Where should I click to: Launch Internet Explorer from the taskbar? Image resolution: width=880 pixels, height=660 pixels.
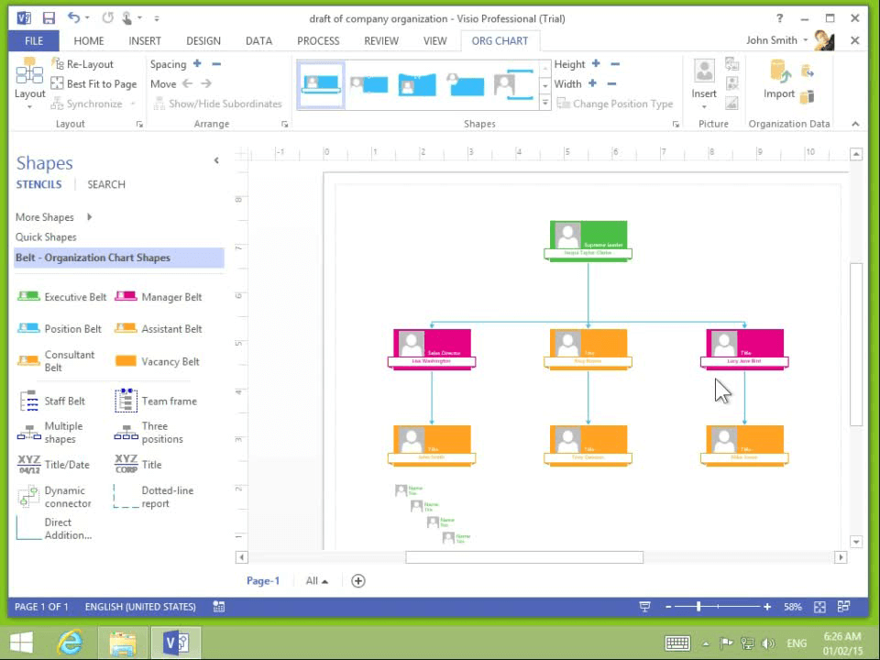pyautogui.click(x=71, y=642)
